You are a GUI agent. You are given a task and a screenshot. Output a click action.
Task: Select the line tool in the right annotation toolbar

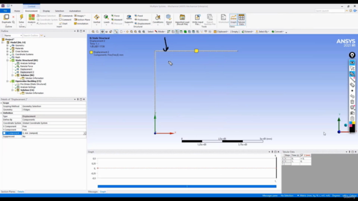[352, 79]
